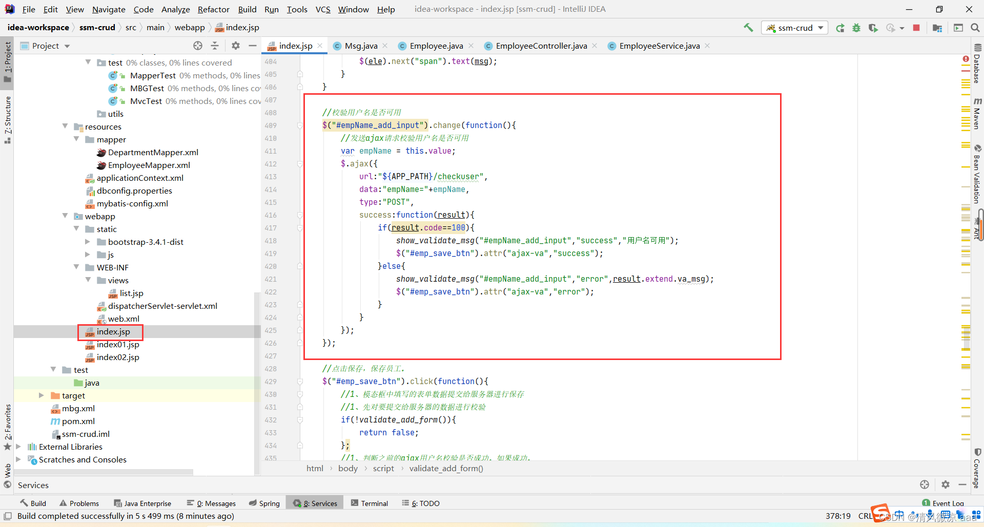
Task: Open the Event Log
Action: [943, 503]
